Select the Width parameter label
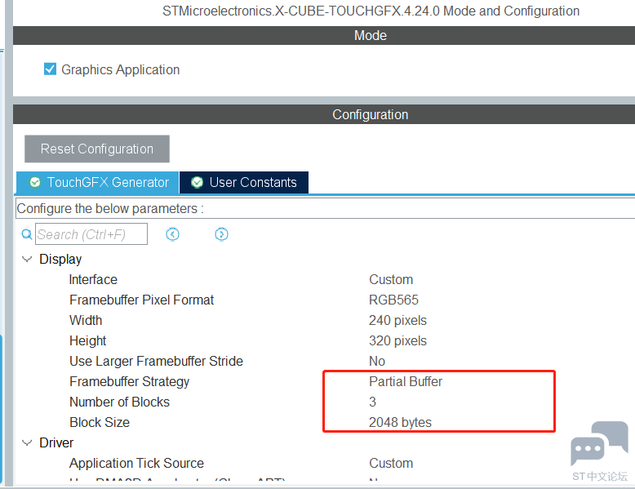 (86, 320)
